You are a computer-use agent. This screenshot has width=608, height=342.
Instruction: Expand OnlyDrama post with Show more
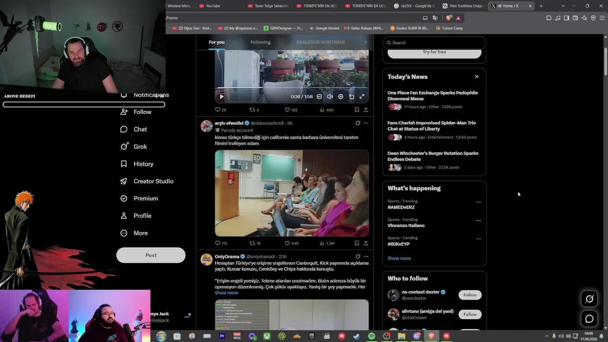[x=226, y=293]
